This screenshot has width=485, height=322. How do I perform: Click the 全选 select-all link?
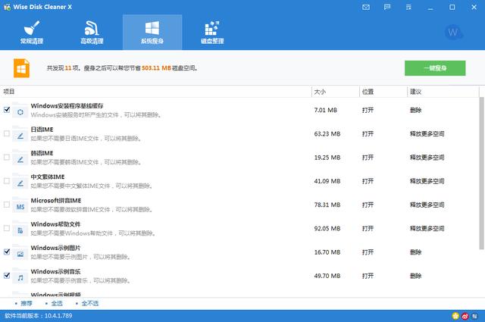[x=57, y=304]
